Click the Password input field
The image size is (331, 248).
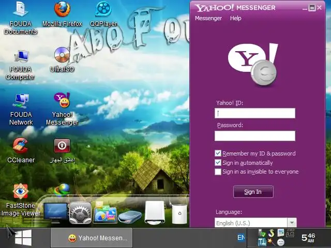[x=255, y=136]
